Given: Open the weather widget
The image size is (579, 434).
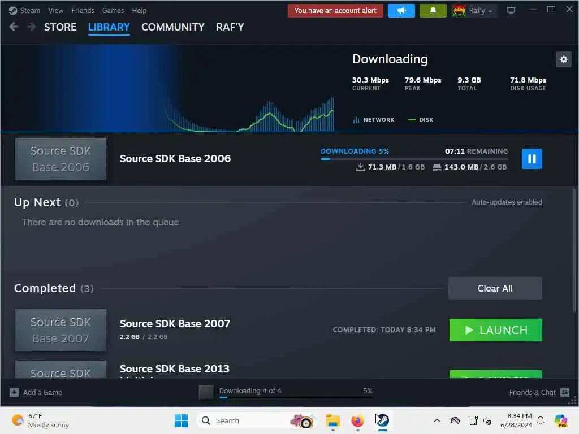Looking at the screenshot, I should [40, 420].
